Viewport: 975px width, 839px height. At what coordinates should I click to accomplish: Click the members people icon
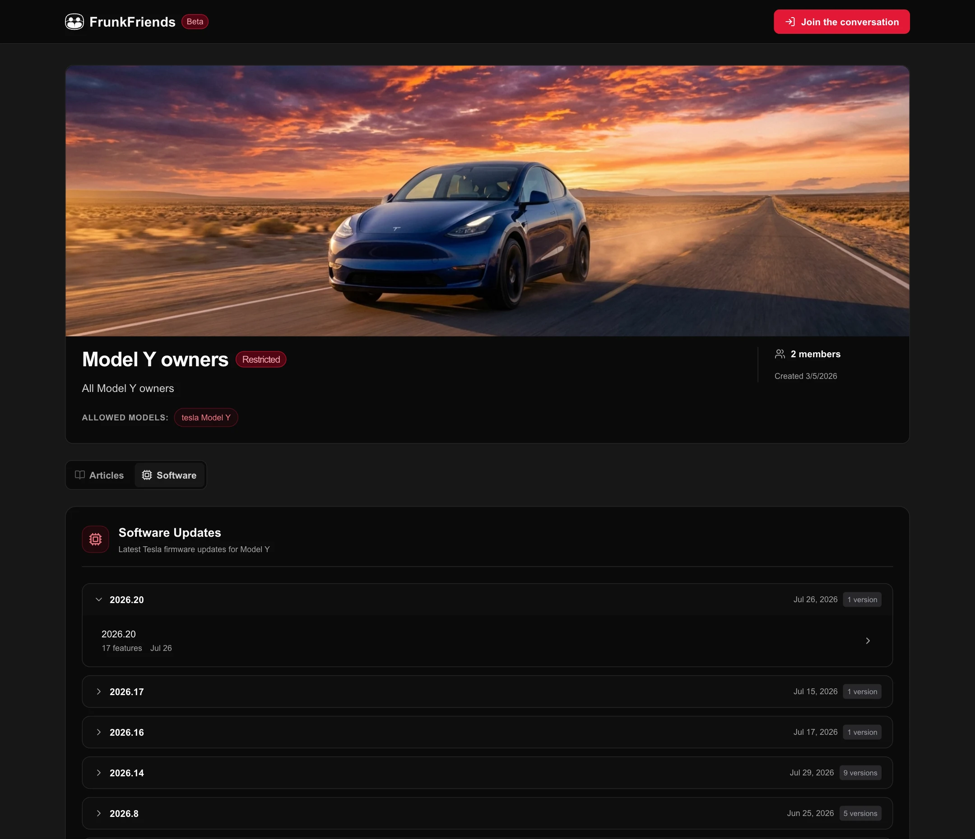(780, 354)
